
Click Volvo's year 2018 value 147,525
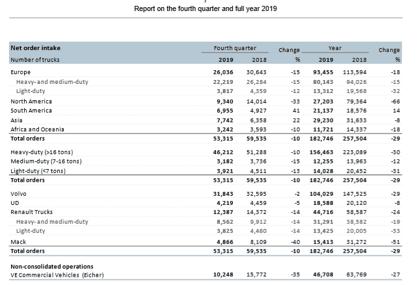(355, 194)
